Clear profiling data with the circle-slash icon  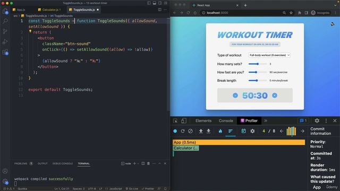(190, 131)
